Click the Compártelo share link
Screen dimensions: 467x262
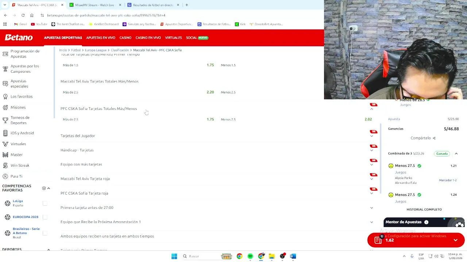423,138
